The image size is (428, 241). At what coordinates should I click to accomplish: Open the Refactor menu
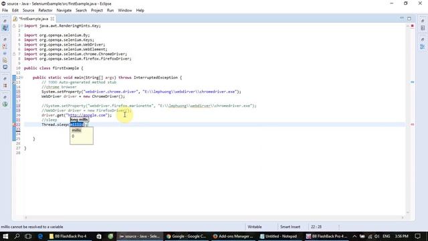point(45,11)
